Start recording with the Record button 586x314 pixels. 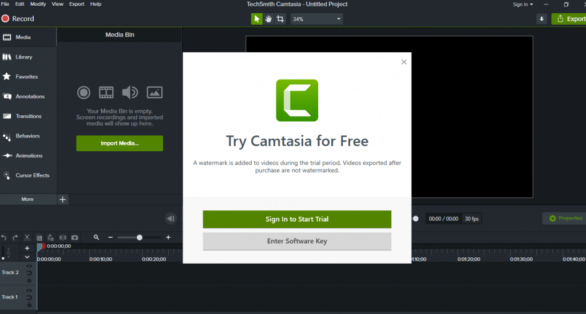click(x=18, y=19)
